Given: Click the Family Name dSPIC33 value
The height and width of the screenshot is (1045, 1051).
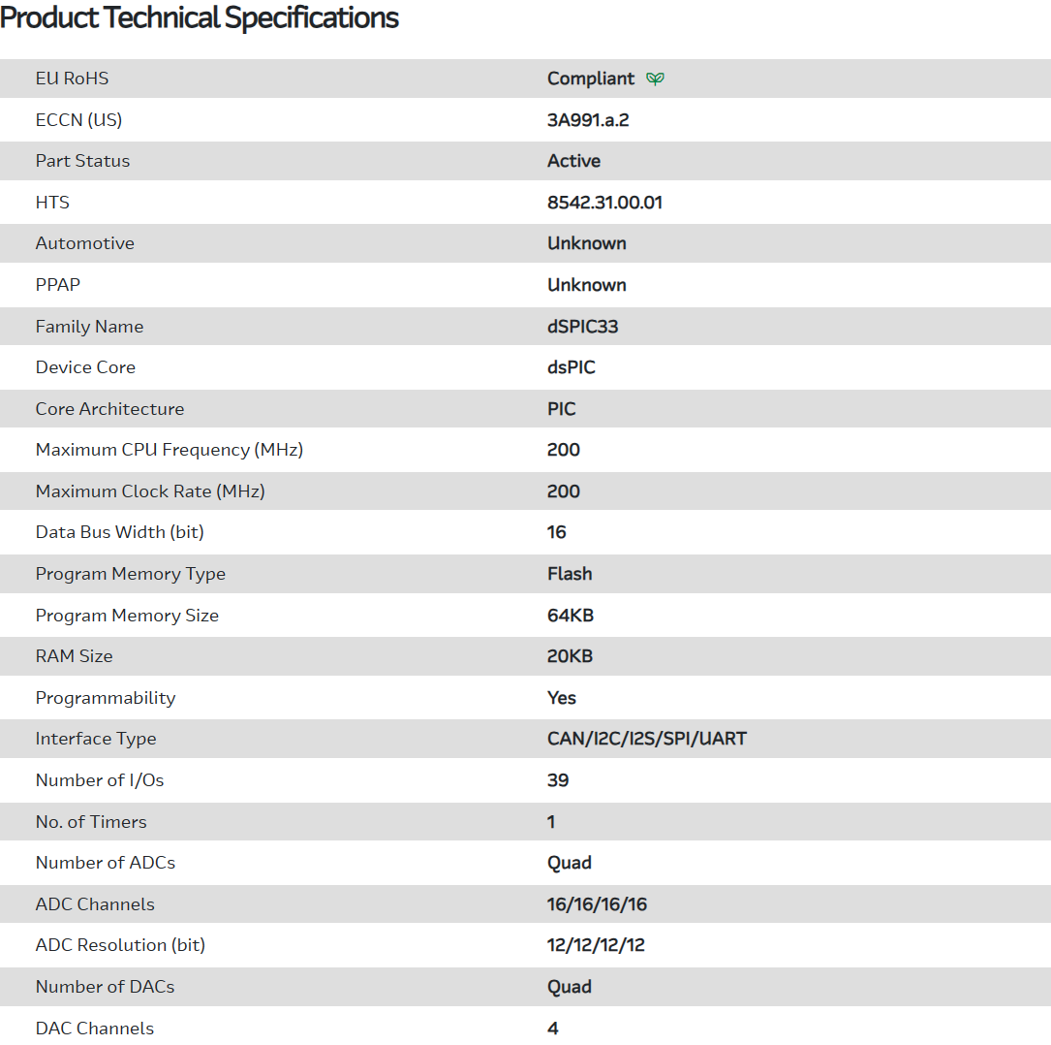Looking at the screenshot, I should point(582,327).
